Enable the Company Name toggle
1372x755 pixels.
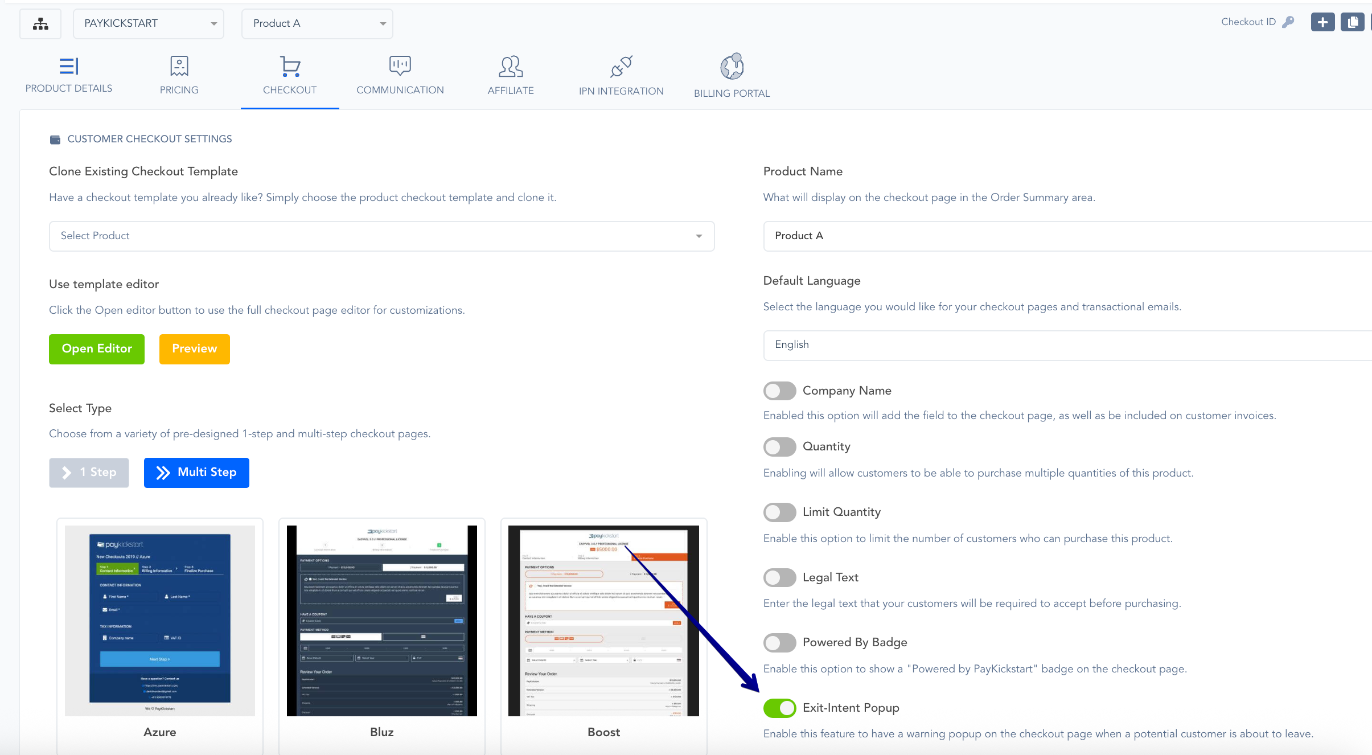point(779,391)
